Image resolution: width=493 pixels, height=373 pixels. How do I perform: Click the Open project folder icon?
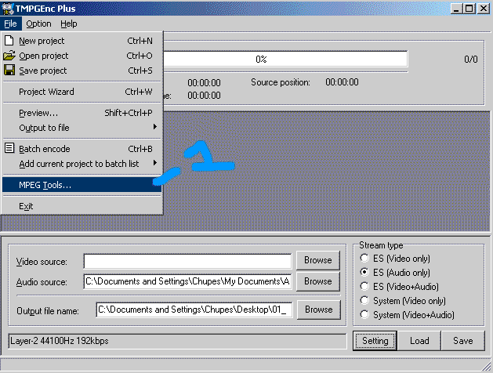(x=9, y=56)
